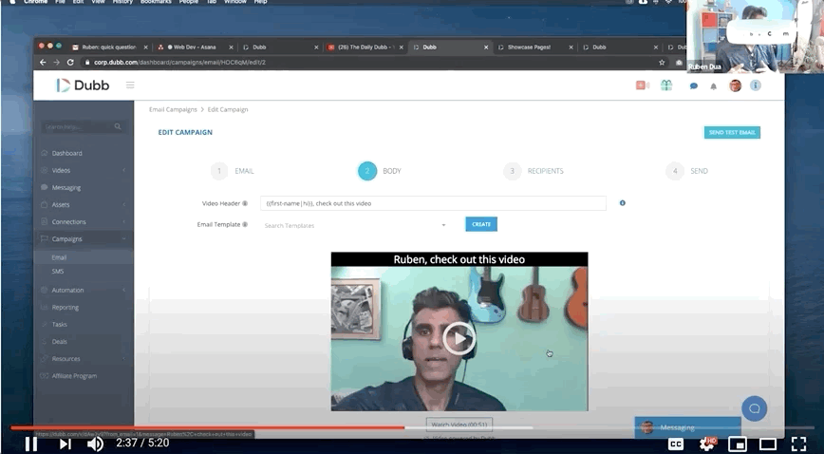Go to step 1 Email
The height and width of the screenshot is (454, 824).
[x=233, y=171]
